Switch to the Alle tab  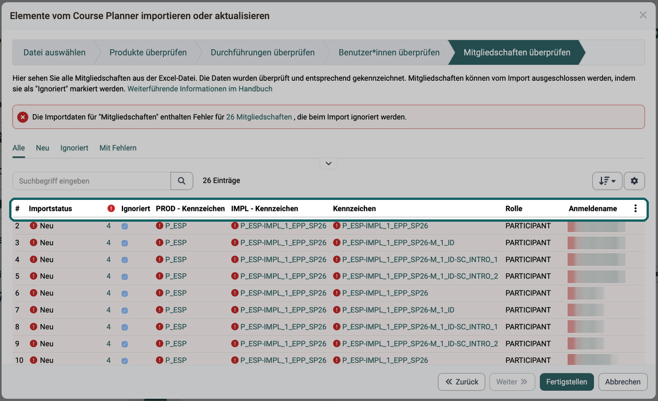[18, 148]
